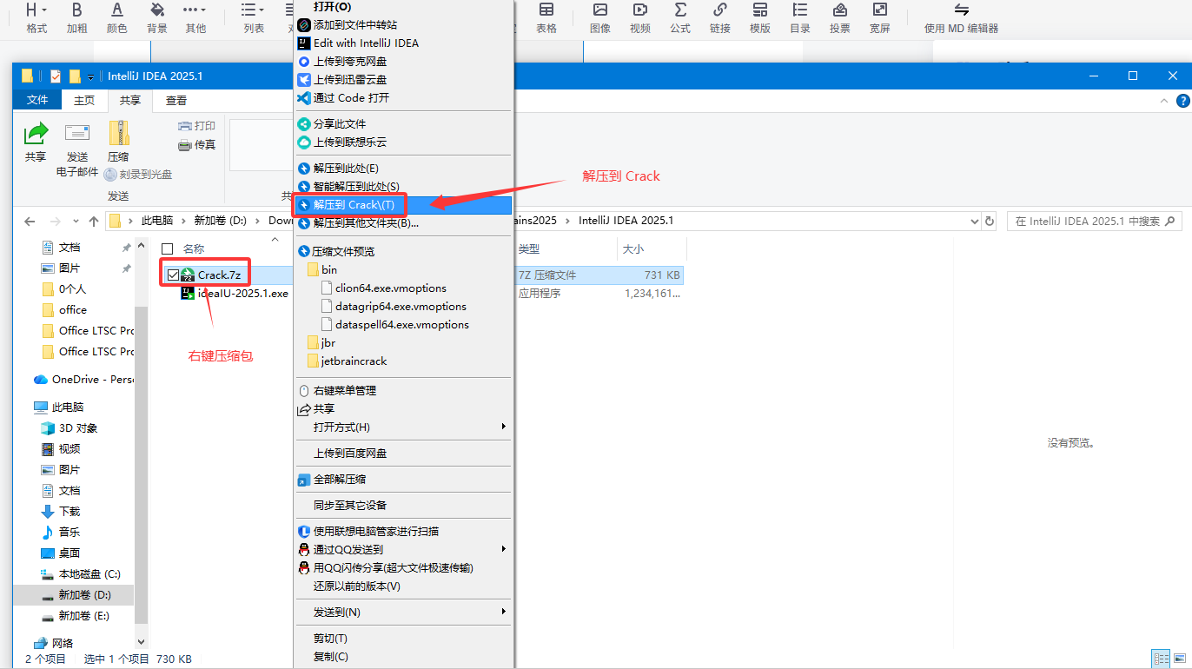
Task: Open Explorer help question mark icon
Action: 1183,101
